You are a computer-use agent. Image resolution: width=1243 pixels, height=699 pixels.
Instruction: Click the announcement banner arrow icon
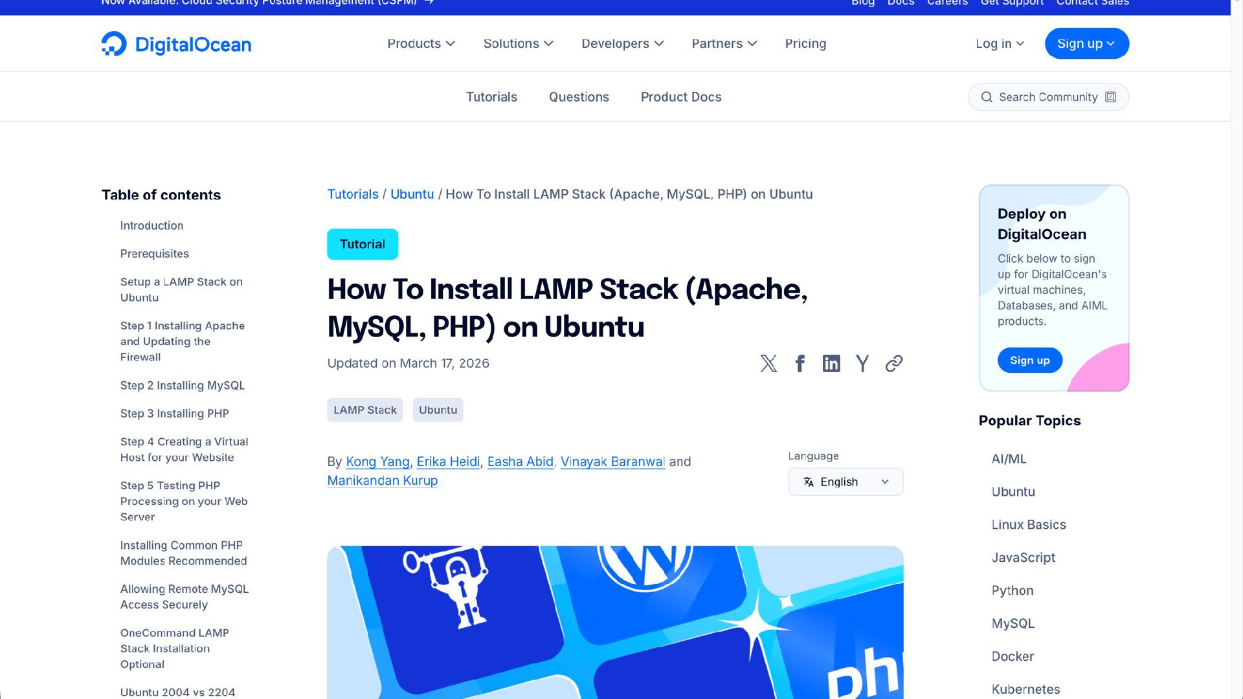click(x=429, y=3)
